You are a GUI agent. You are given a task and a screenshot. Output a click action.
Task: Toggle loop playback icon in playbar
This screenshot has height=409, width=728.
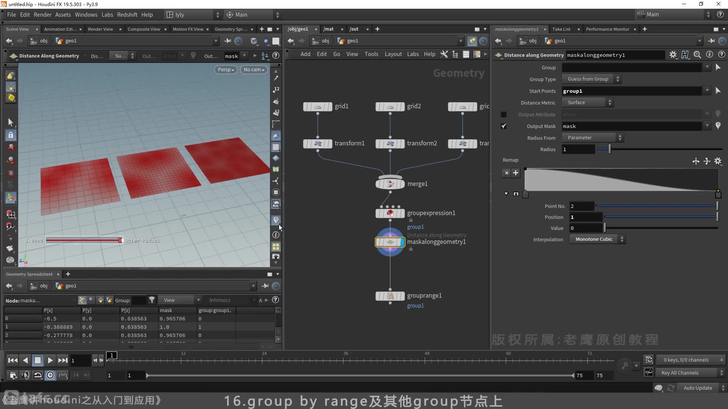pos(38,375)
